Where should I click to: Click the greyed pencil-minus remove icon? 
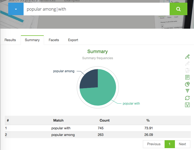(187, 63)
